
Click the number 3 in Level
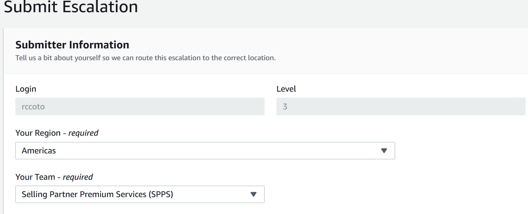(x=285, y=107)
